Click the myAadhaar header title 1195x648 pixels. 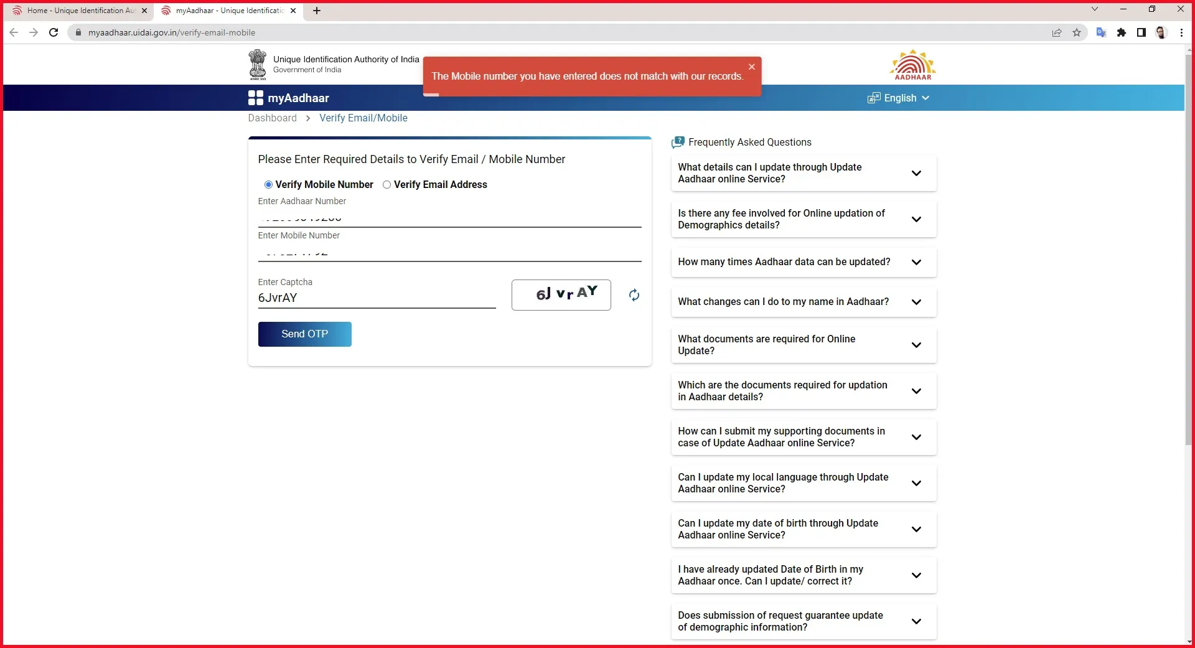[x=298, y=98]
